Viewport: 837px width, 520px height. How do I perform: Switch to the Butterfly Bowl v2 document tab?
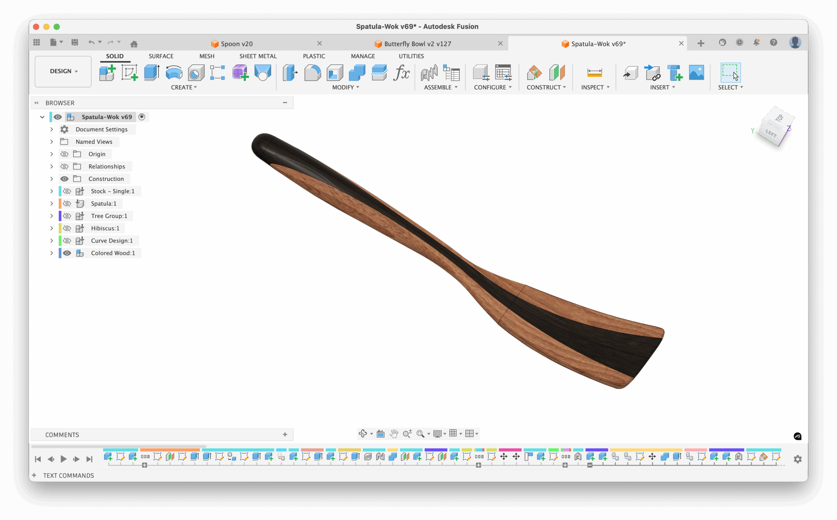417,44
